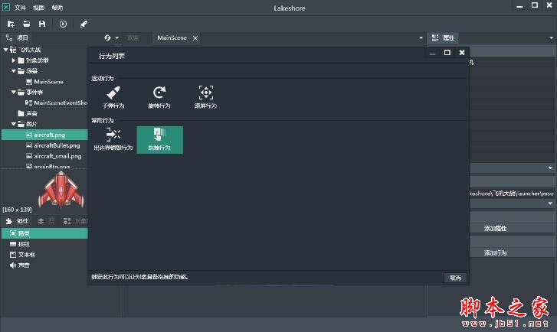Open the editor tab list dropdown arrow

421,38
